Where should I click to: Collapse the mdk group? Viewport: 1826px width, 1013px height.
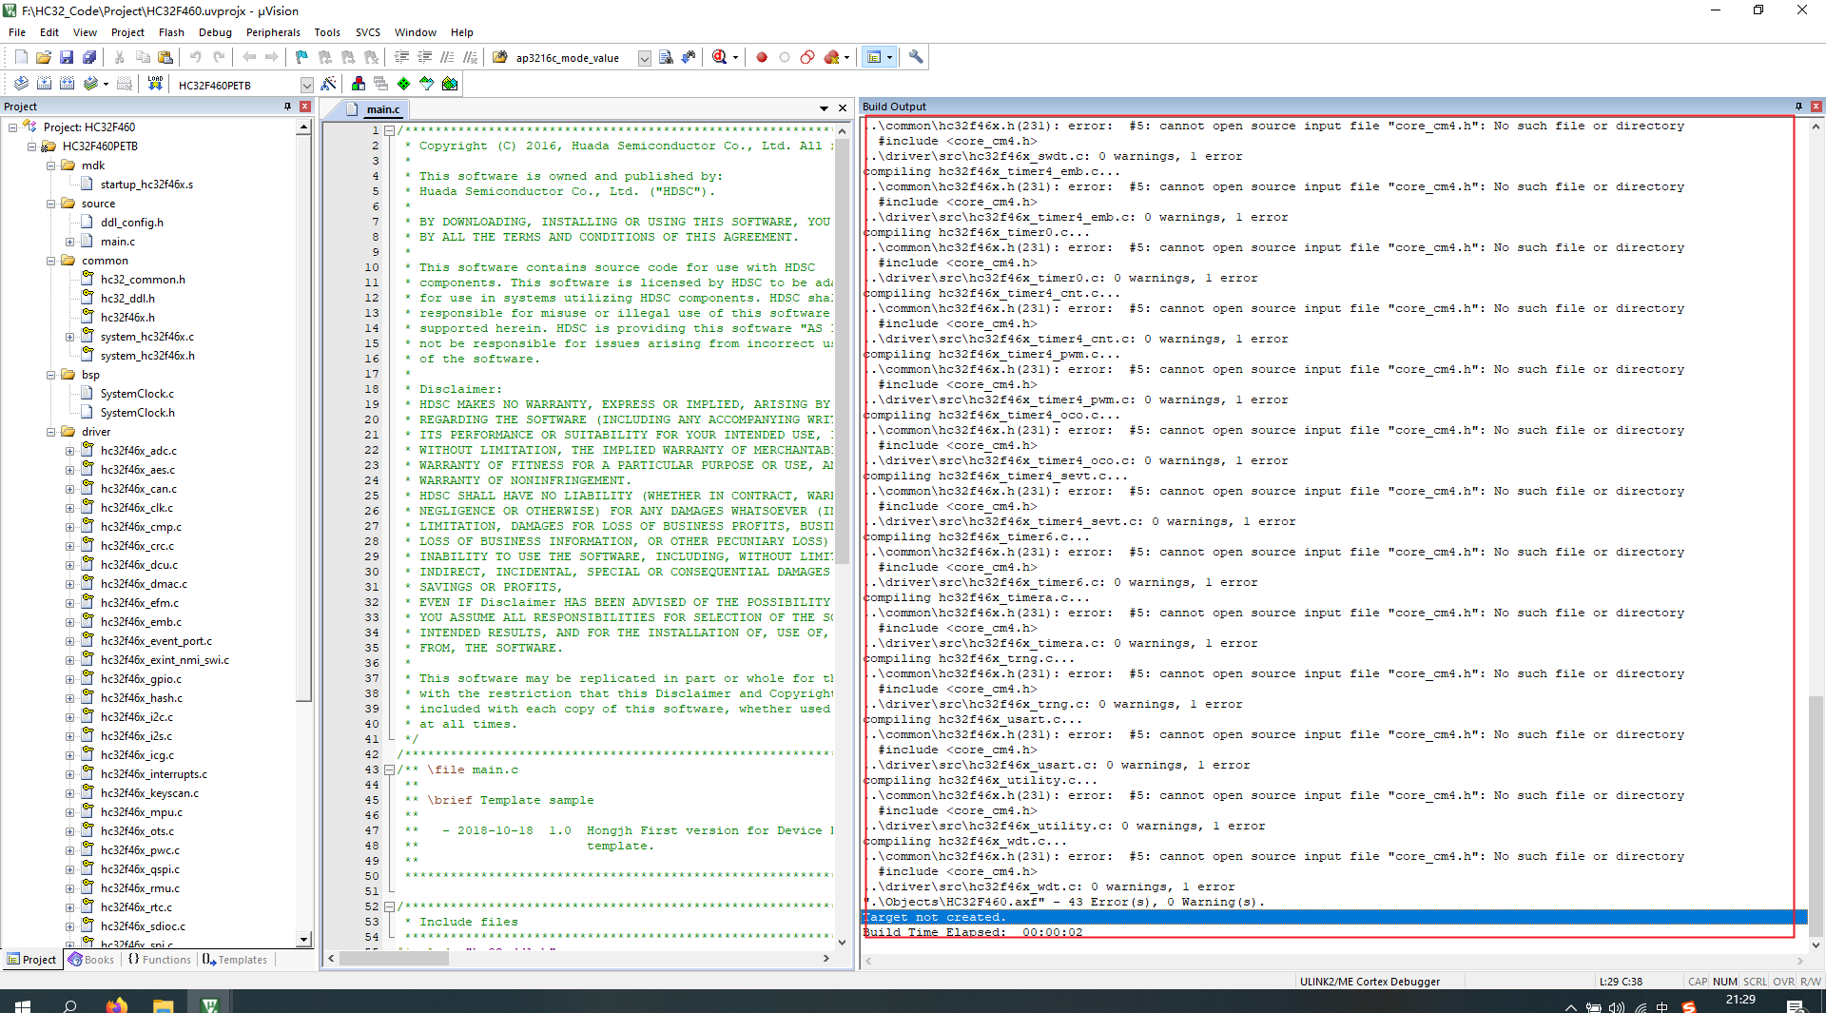(50, 166)
